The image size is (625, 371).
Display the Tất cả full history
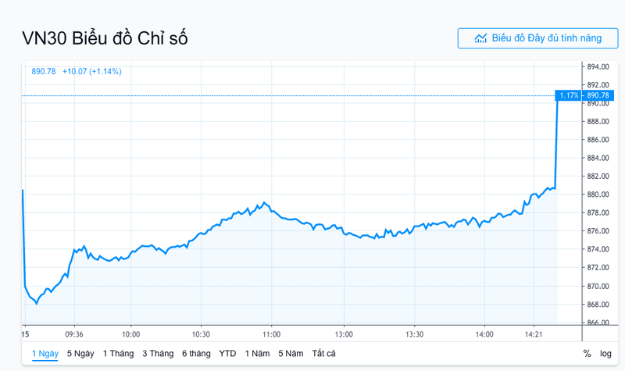pyautogui.click(x=323, y=353)
